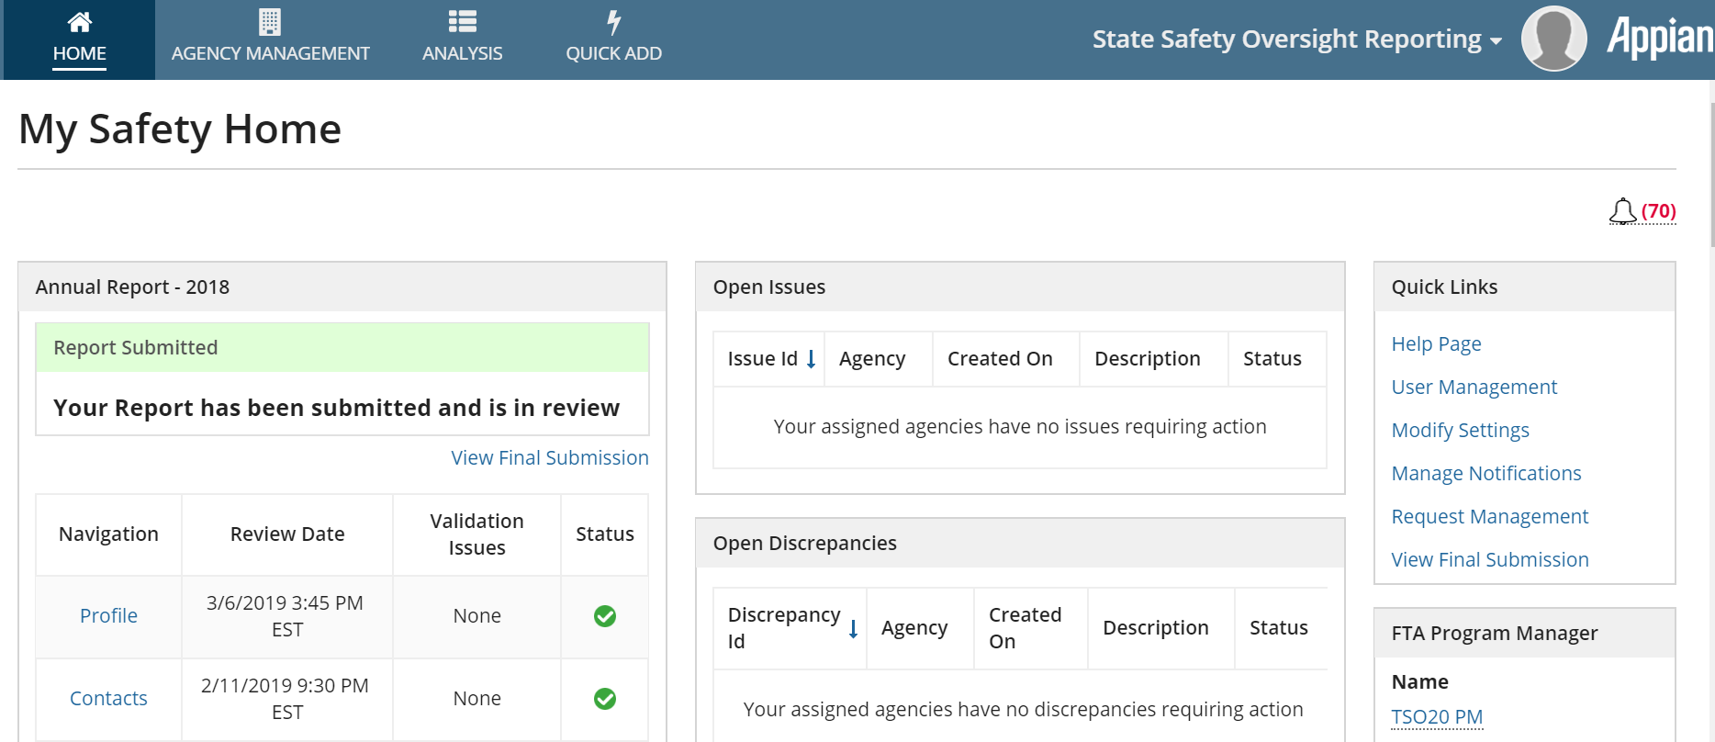Open Modify Settings link

tap(1460, 431)
